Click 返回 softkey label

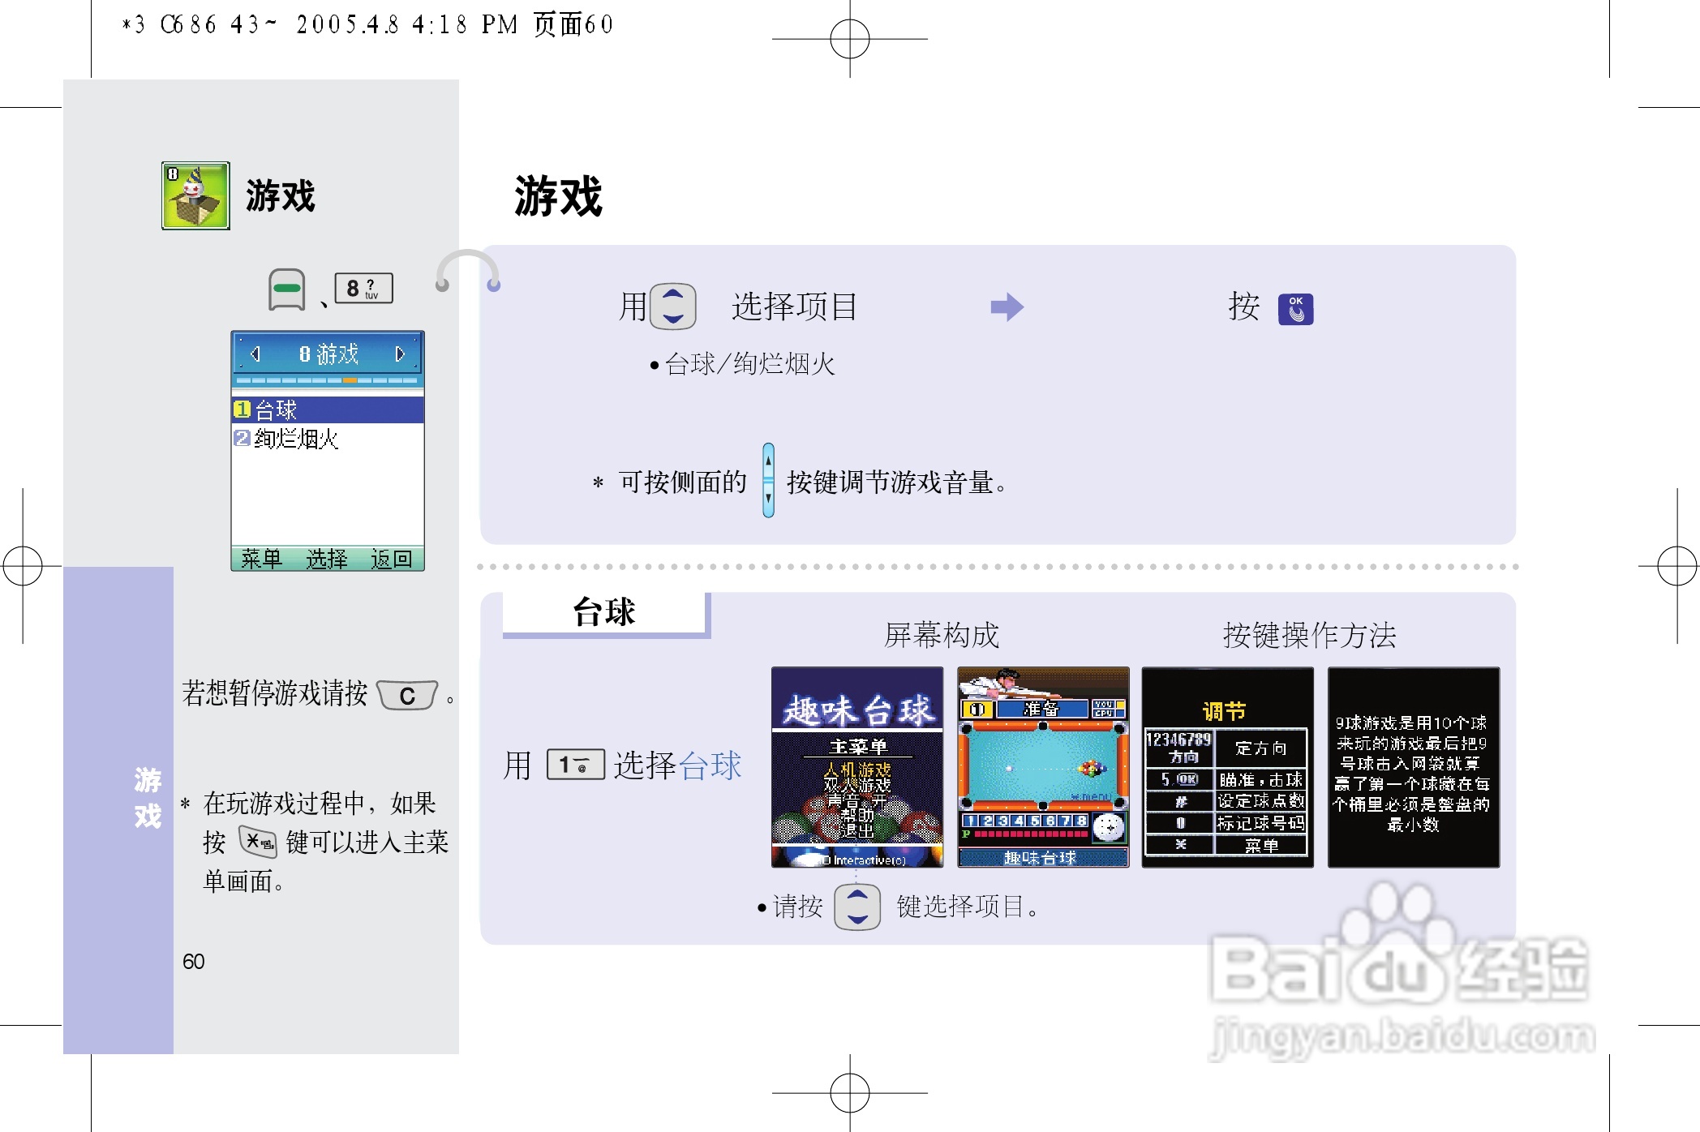pos(392,559)
